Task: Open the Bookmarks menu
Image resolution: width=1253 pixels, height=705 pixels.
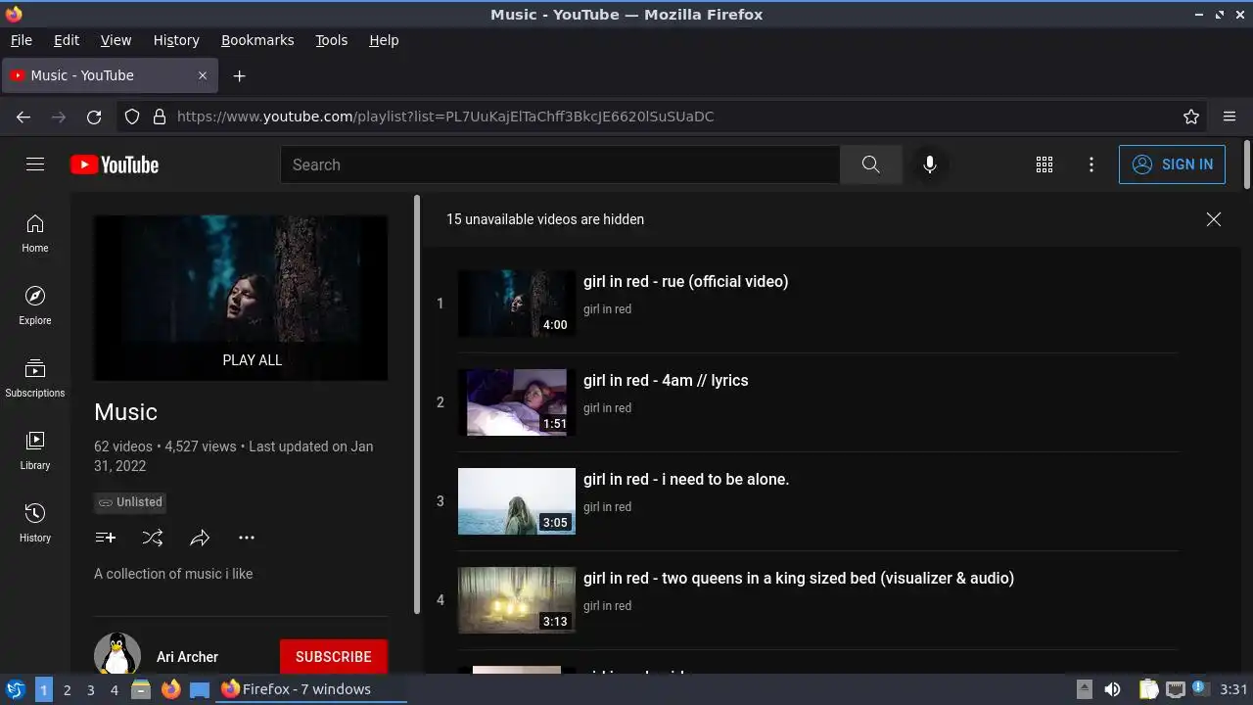Action: (x=257, y=40)
